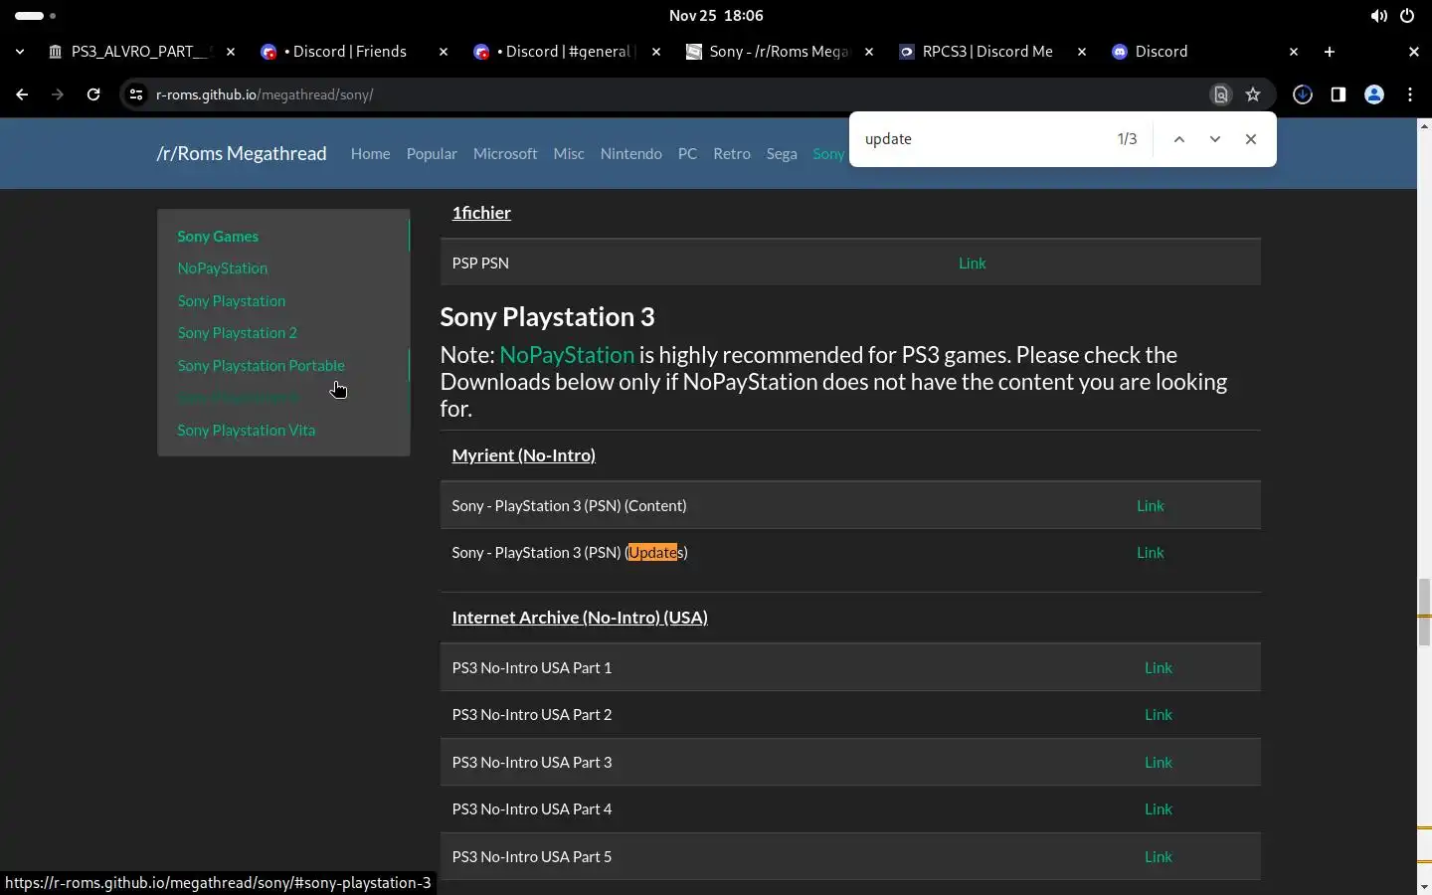1432x895 pixels.
Task: Open the Sega nav item
Action: click(782, 153)
